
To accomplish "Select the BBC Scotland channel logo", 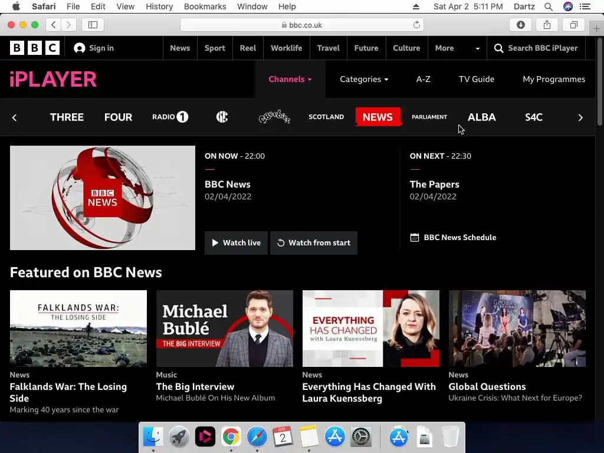I will [326, 117].
